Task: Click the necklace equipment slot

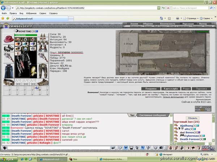Action: [x=43, y=39]
